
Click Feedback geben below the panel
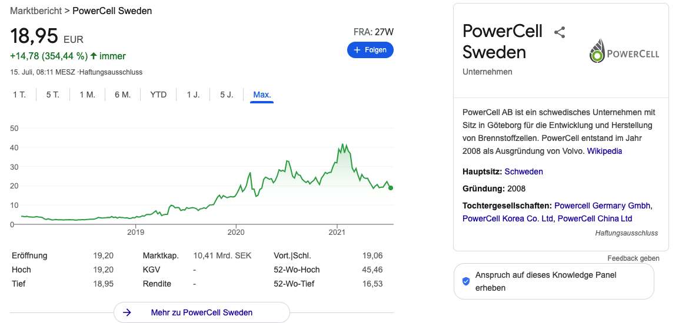tap(633, 258)
